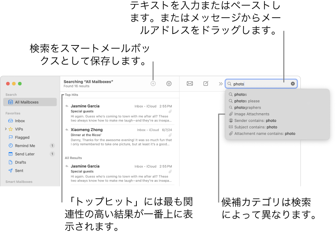This screenshot has height=233, width=336.
Task: Expand the VIPs disclosure chevron
Action: point(5,129)
